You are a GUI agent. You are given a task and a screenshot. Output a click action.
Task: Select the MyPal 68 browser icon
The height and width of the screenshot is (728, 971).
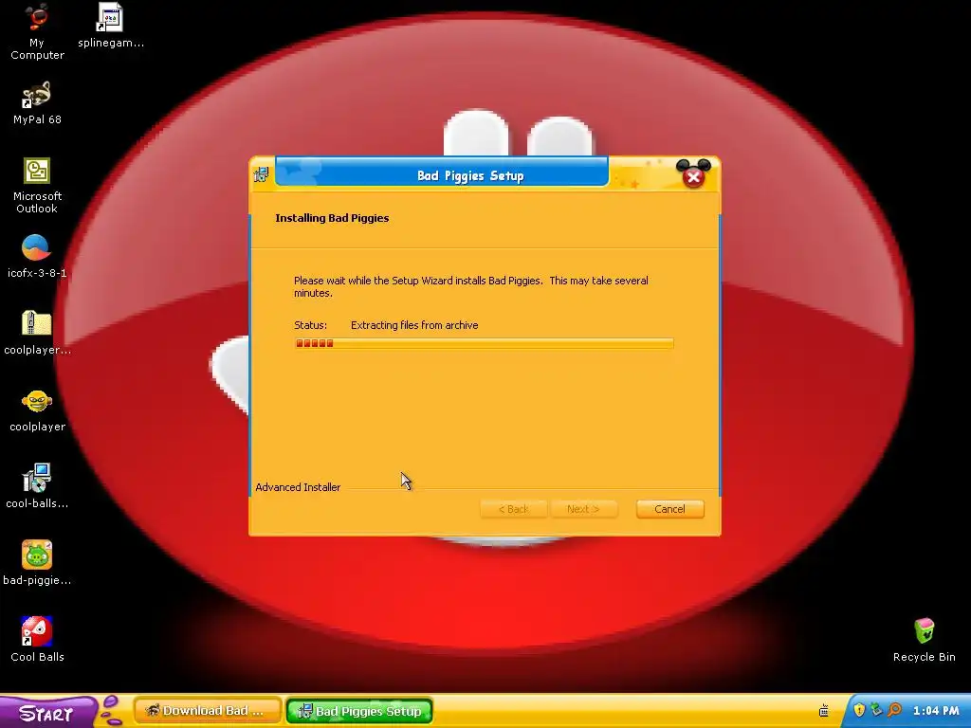37,103
